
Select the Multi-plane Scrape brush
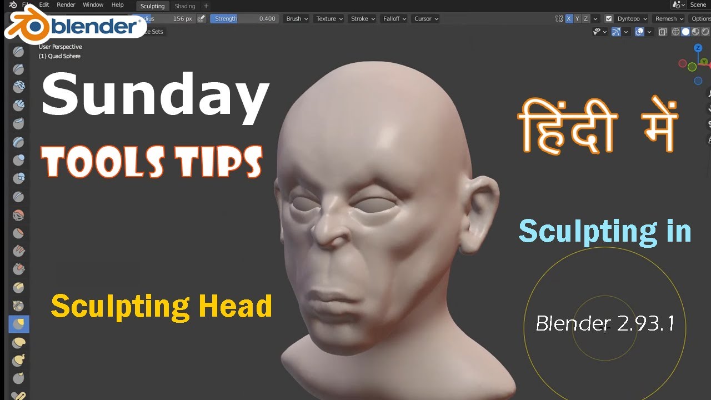click(19, 288)
